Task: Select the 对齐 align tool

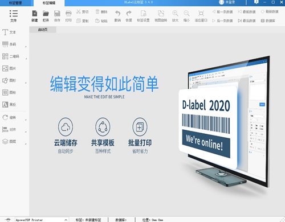Action: click(9, 129)
